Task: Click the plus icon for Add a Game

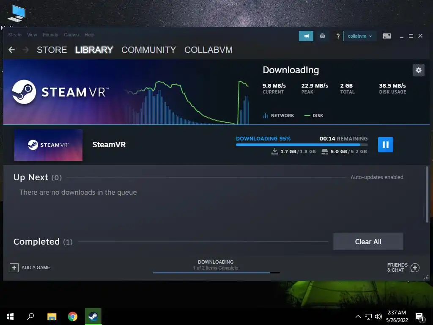Action: [x=14, y=267]
